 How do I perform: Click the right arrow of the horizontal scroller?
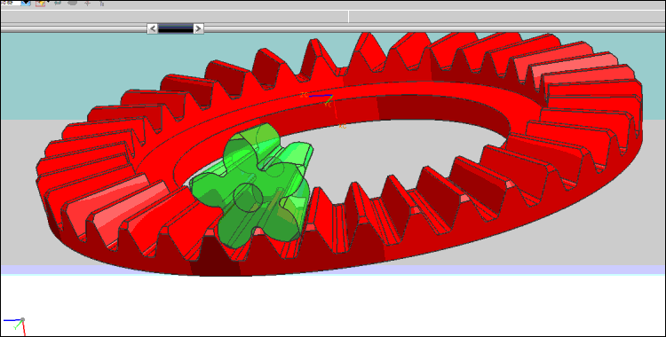tap(198, 28)
